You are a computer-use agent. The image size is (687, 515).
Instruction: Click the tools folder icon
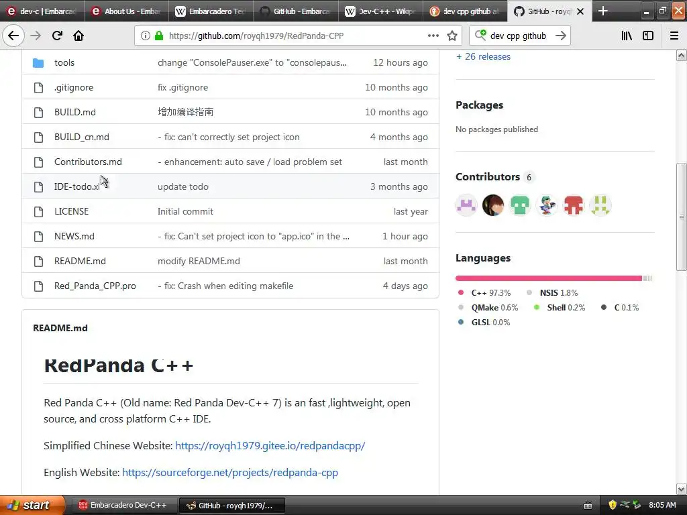tap(38, 62)
